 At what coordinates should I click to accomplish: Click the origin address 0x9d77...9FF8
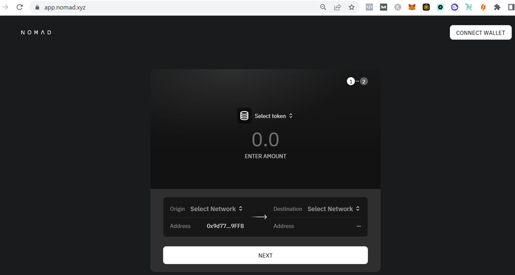(x=226, y=226)
